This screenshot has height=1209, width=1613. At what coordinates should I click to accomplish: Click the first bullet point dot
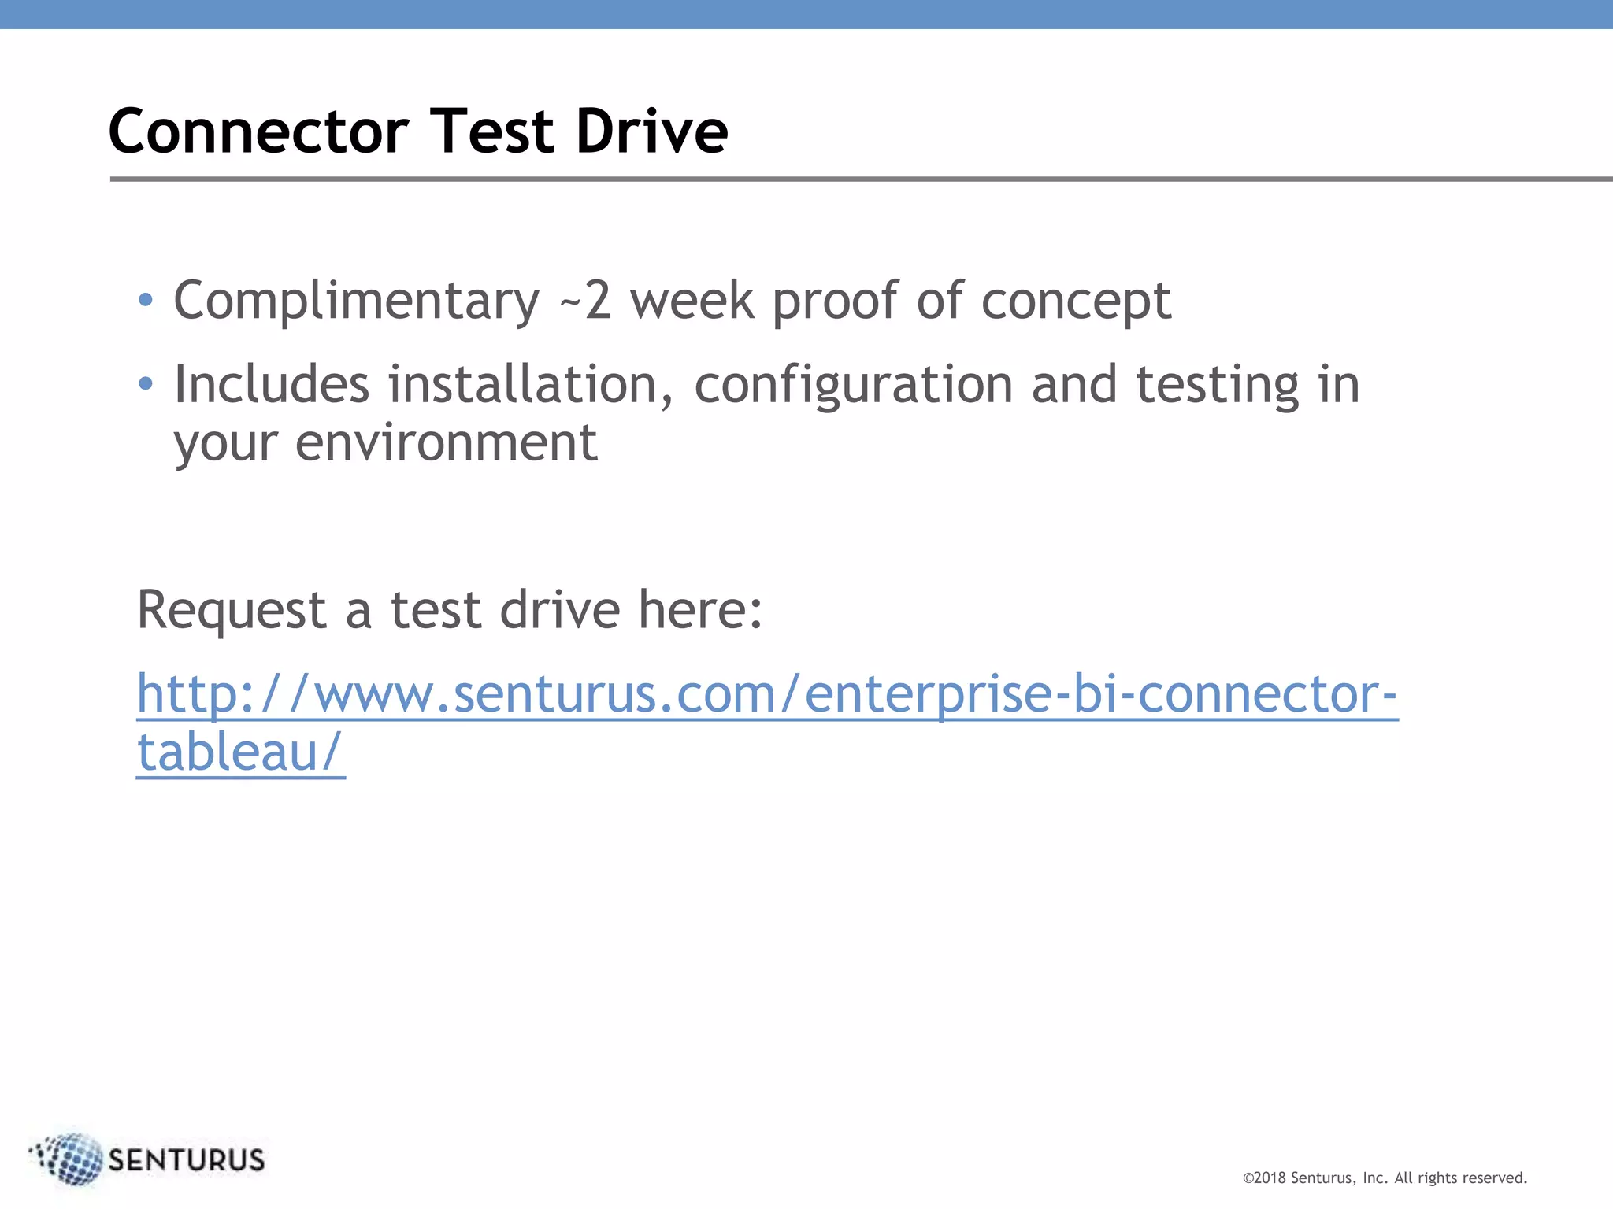145,300
